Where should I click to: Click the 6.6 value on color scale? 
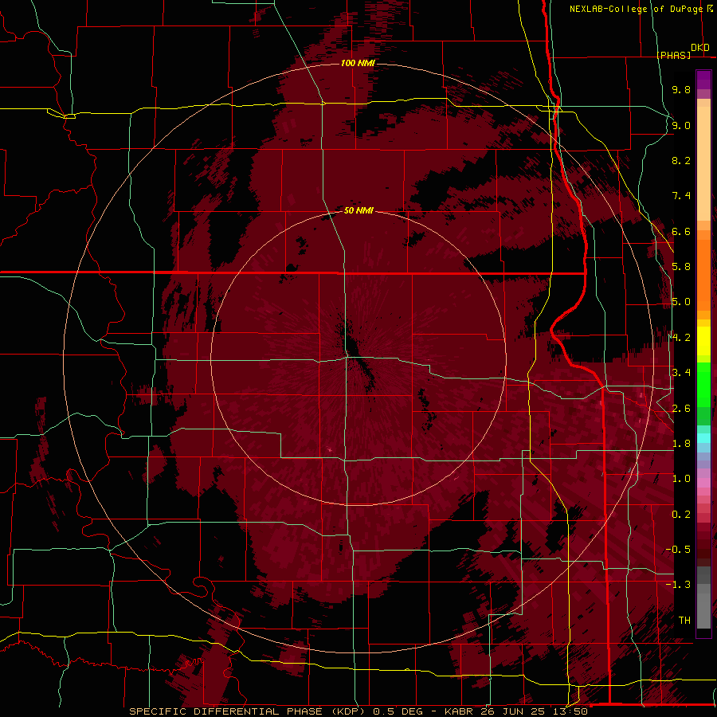coord(681,231)
